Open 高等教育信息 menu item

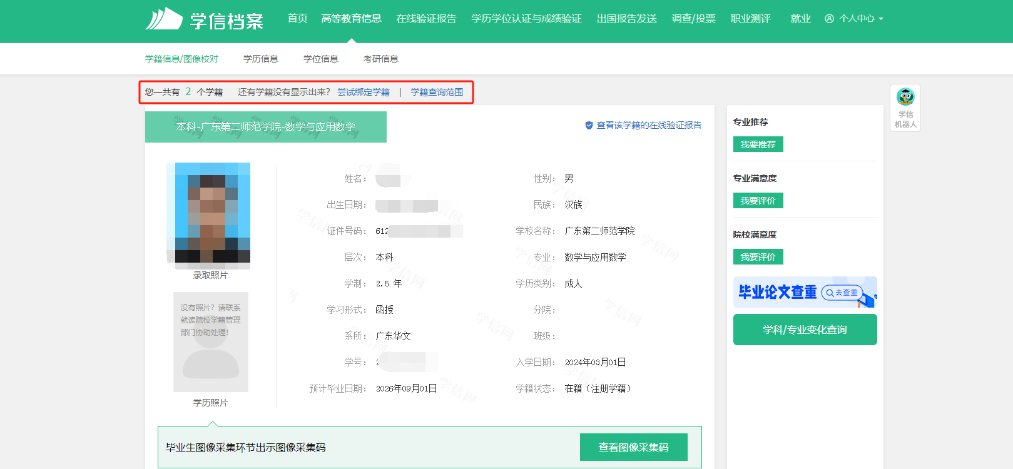[x=351, y=19]
